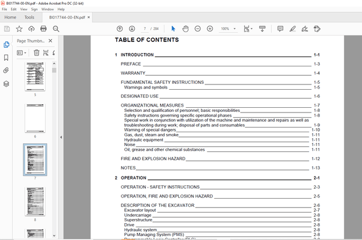Click the NOTES contents entry
The image size is (362, 240).
pos(220,168)
